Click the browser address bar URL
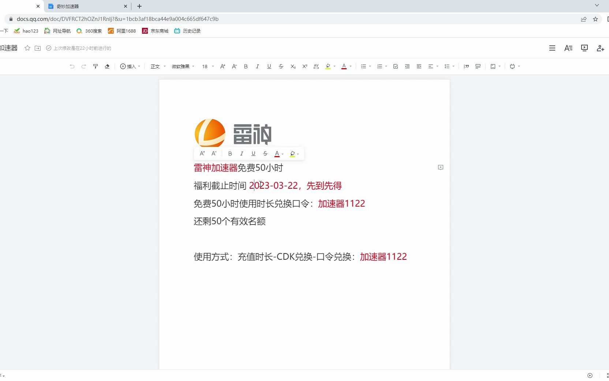The image size is (609, 381). tap(117, 19)
